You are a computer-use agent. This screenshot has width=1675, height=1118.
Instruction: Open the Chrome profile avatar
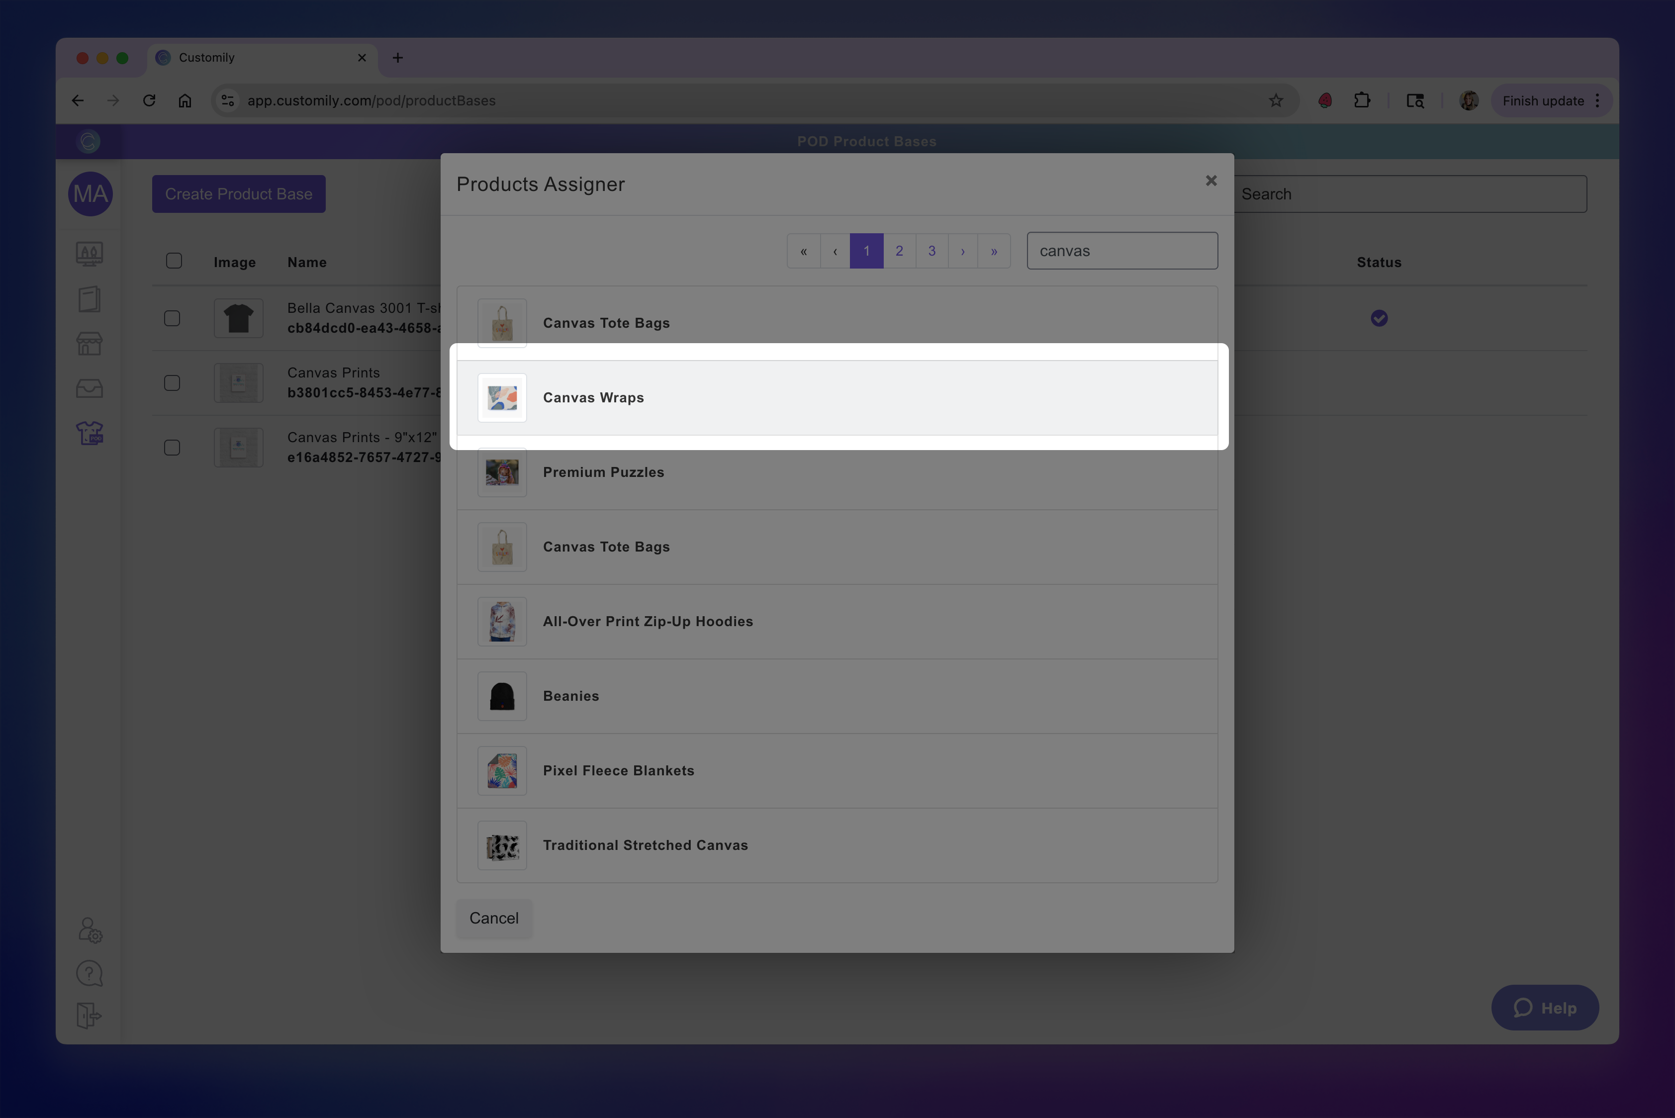pyautogui.click(x=1468, y=100)
